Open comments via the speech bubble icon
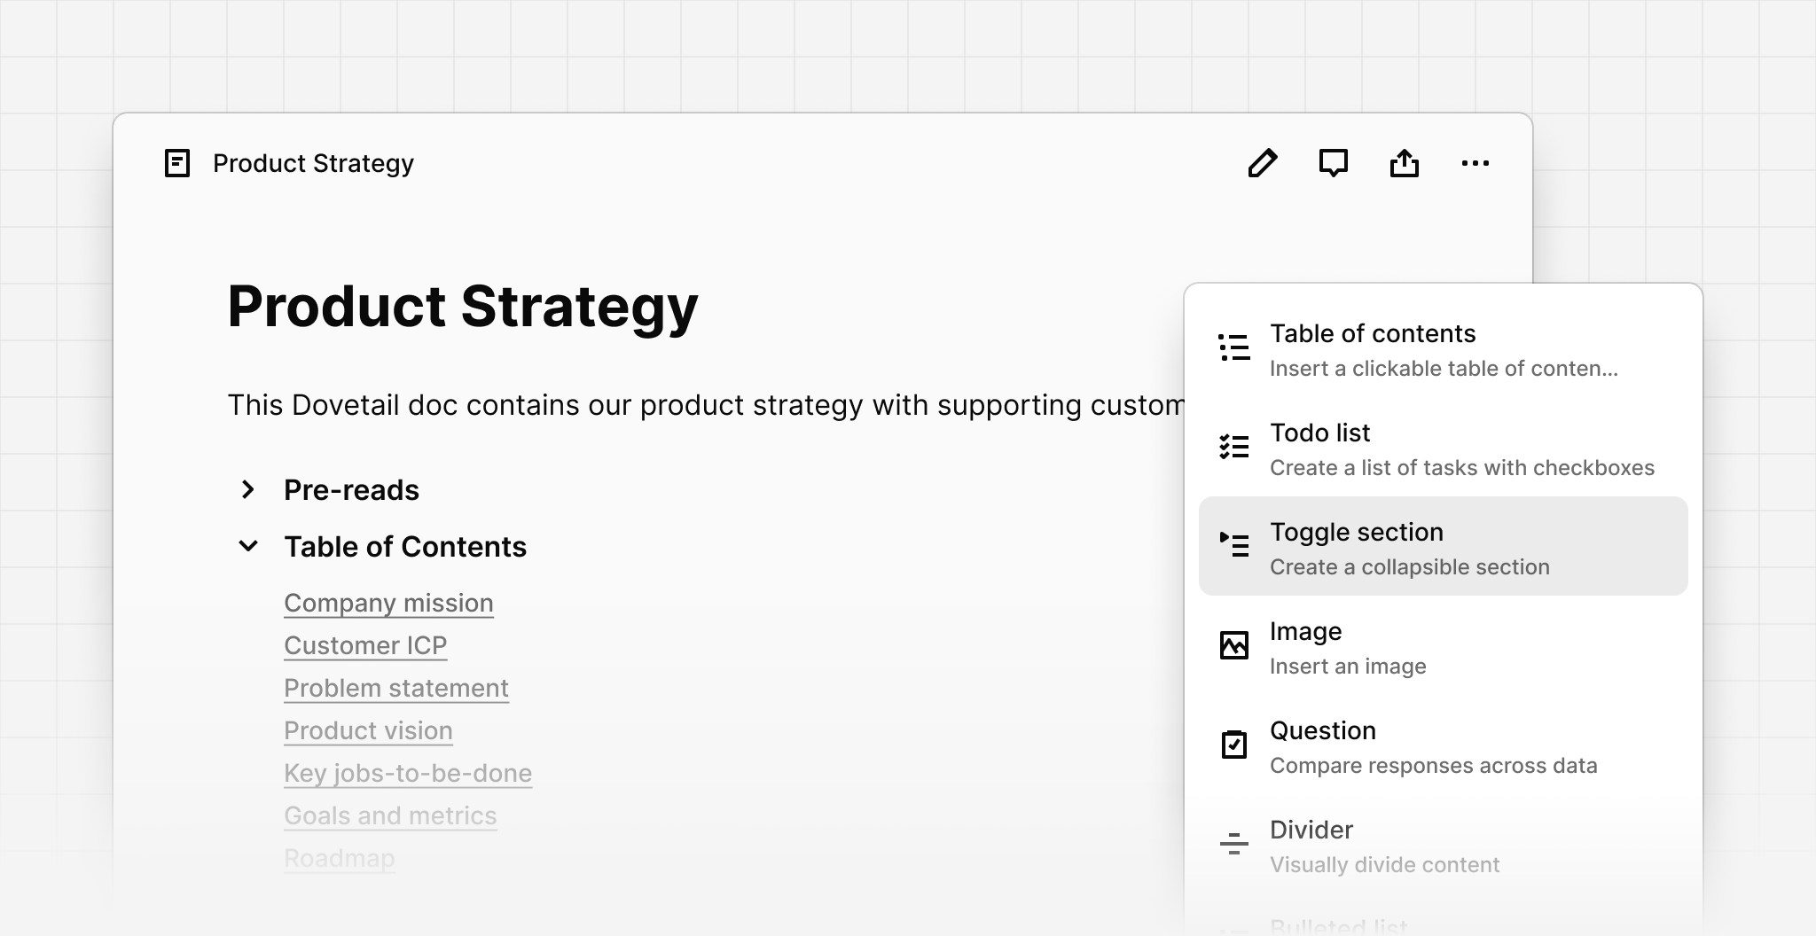 coord(1334,163)
